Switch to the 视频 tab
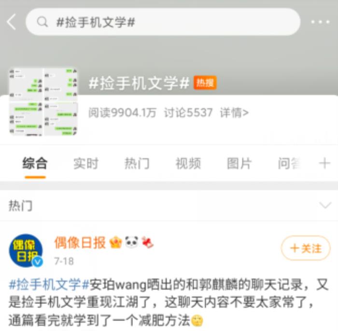Viewport: 338px width, 331px height. click(x=188, y=164)
